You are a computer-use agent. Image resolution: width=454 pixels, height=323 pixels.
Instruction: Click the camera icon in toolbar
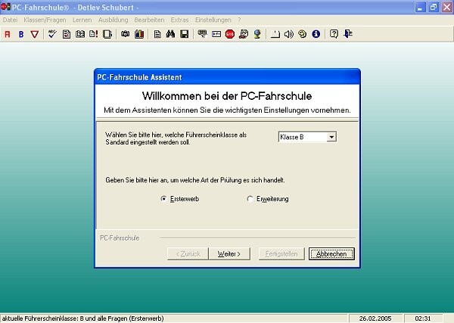[125, 34]
